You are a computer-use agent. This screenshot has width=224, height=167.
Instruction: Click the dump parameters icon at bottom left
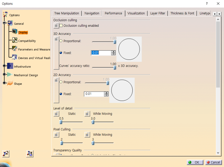(x=30, y=154)
